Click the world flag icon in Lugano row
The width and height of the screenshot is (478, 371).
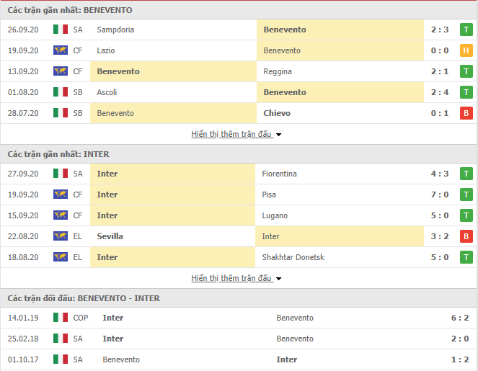61,215
